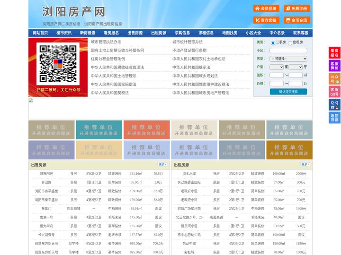Image resolution: width=341 pixels, height=255 pixels.
Task: Open 小区大全 navigation item
Action: (x=253, y=33)
